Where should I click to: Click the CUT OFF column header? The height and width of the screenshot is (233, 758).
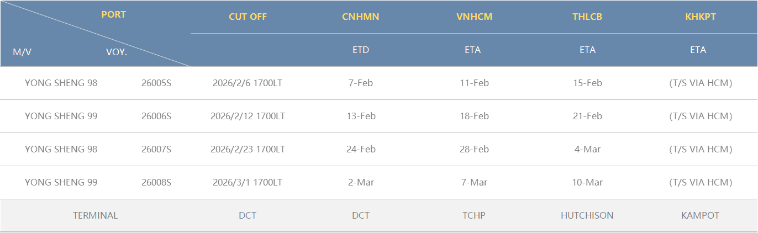tap(248, 17)
